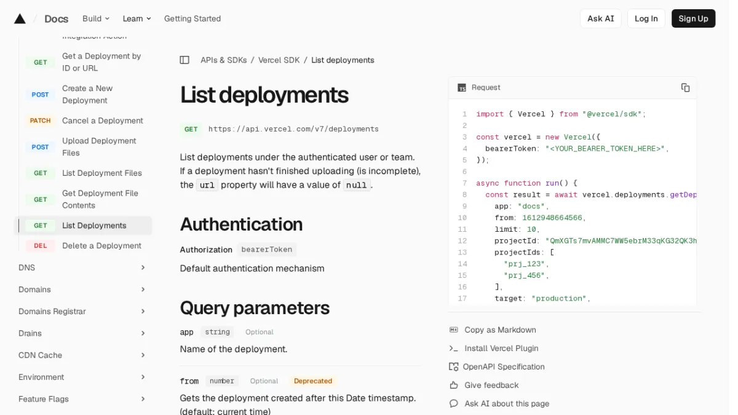Click the from parameter name

point(189,381)
